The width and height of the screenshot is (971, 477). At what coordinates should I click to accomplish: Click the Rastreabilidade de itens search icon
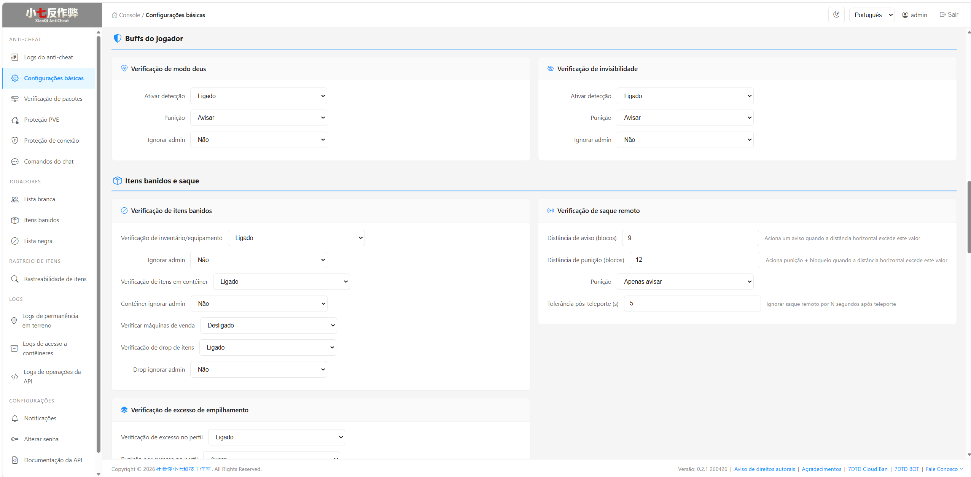15,279
